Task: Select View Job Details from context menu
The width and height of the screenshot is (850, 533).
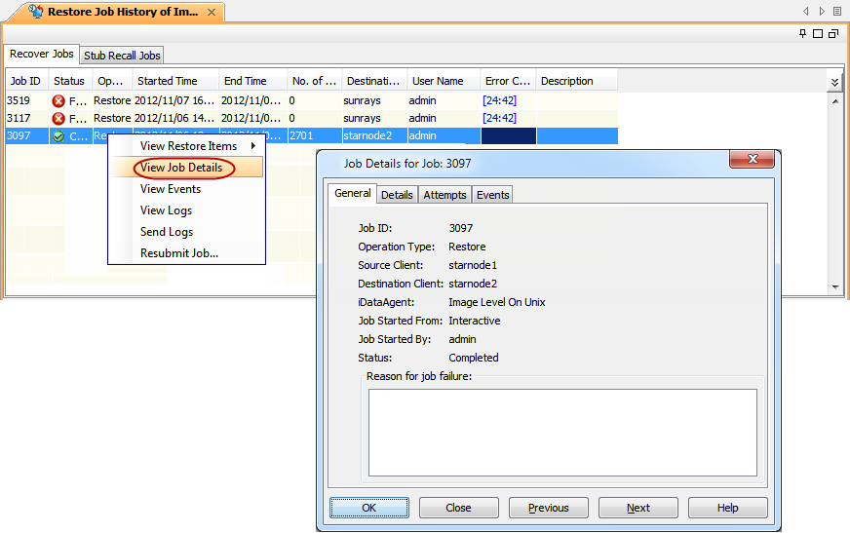Action: (x=181, y=168)
